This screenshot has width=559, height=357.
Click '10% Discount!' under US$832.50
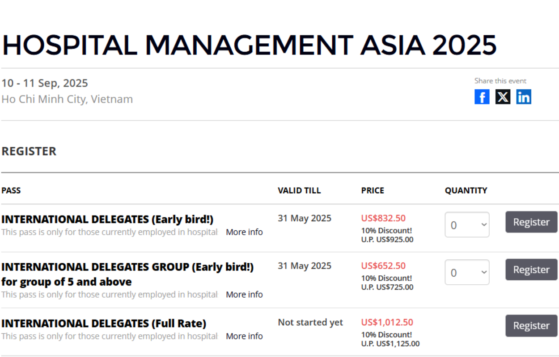386,231
